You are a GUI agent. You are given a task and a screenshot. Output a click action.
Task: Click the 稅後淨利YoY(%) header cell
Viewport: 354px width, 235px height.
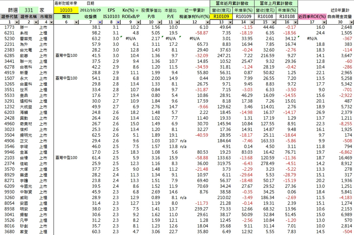194,17
